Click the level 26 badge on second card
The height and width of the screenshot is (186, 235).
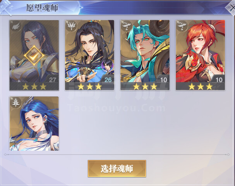pyautogui.click(x=108, y=79)
